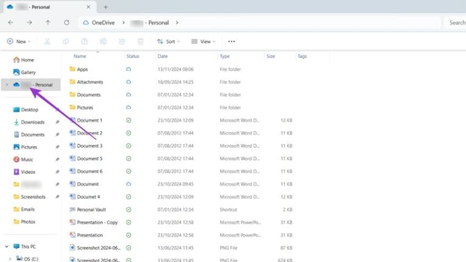Click cloud status icon for Apps
This screenshot has height=262, width=466.
pyautogui.click(x=129, y=69)
